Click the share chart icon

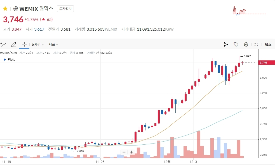[x=226, y=44]
